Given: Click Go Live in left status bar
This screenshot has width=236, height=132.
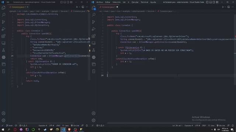Looking at the screenshot, I should pyautogui.click(x=75, y=125).
